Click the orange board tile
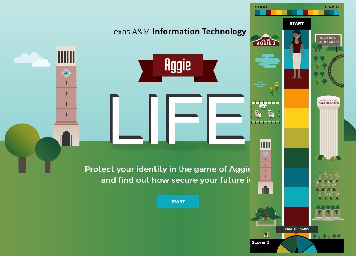 [x=297, y=99]
